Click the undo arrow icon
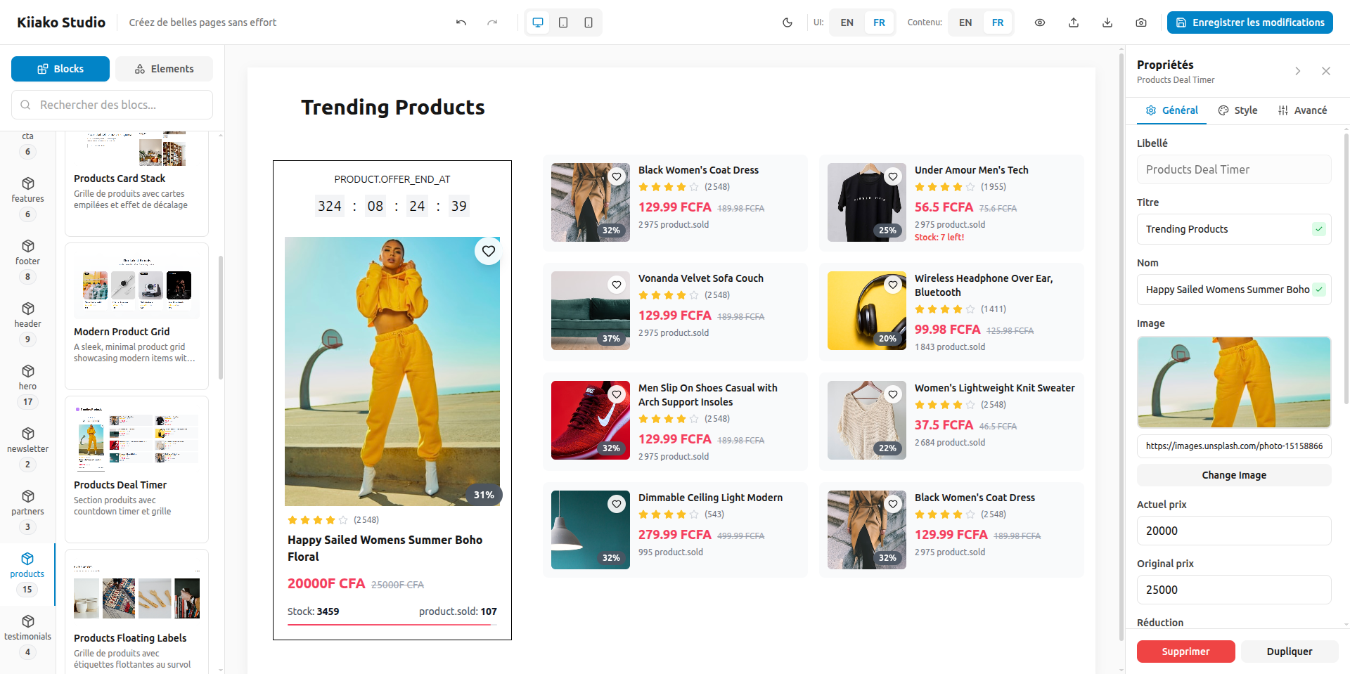Image resolution: width=1350 pixels, height=674 pixels. (x=461, y=22)
